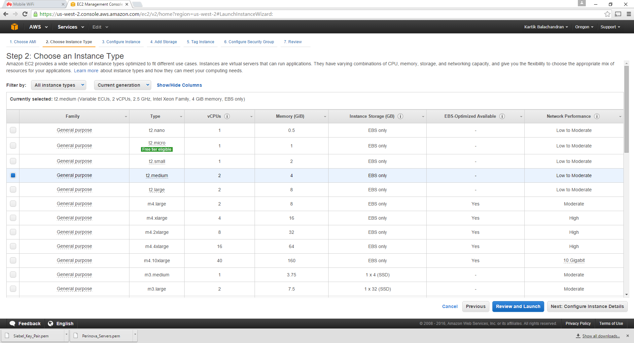Click the instance table vertical scrollbar thumb
The width and height of the screenshot is (634, 343).
click(x=626, y=109)
